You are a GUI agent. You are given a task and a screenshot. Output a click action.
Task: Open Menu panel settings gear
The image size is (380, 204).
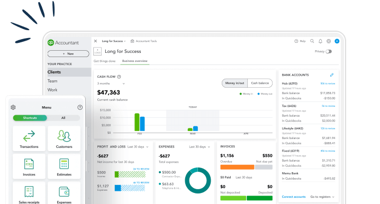click(x=13, y=107)
